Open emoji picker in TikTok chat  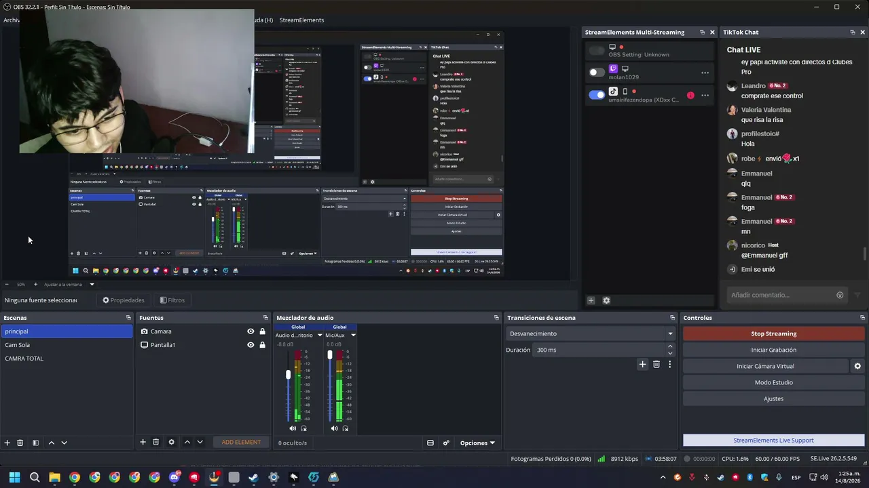[840, 295]
